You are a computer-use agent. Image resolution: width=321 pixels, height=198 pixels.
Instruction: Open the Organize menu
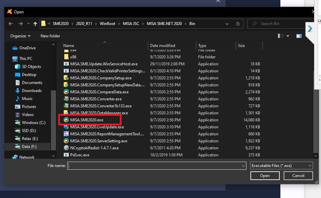(x=20, y=36)
